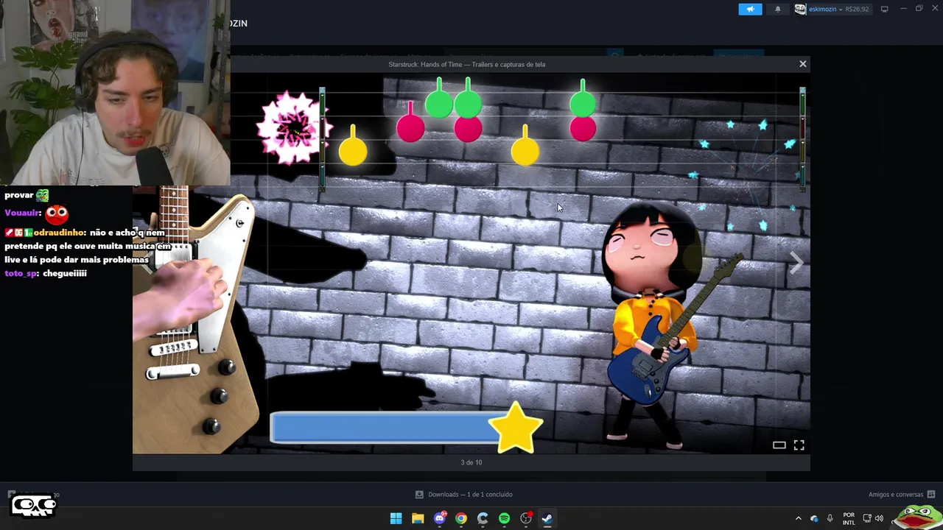Screen dimensions: 943x530
Task: Click the download icon beside Downloads text
Action: (419, 494)
